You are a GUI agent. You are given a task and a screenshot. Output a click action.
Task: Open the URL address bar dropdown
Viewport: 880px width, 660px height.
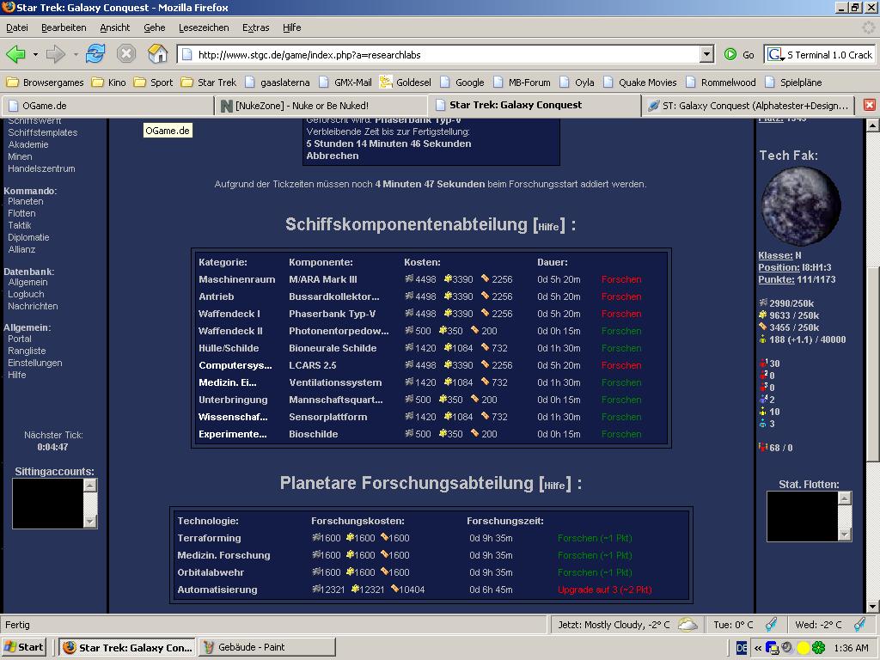[x=706, y=54]
